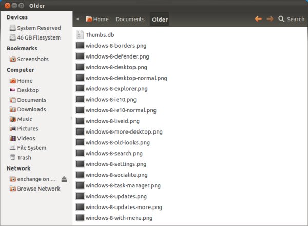Select windows-8-borders.png thumbnail
The image size is (308, 226).
point(80,45)
